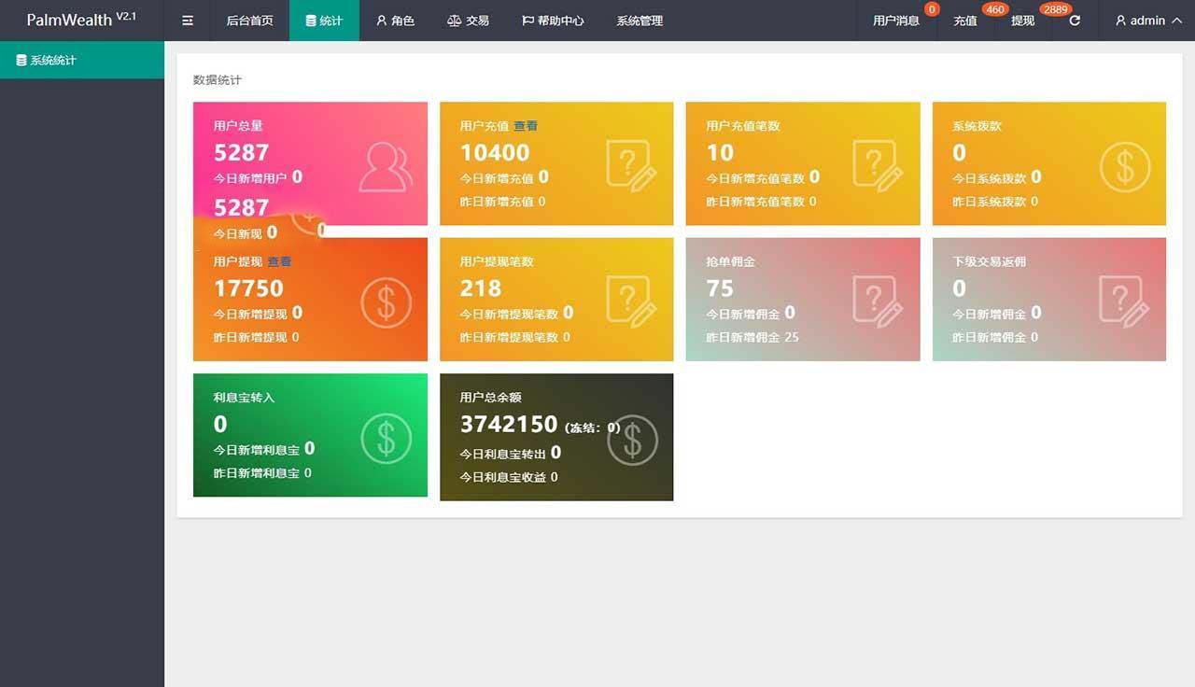
Task: Open the 系统管理 menu
Action: (640, 21)
